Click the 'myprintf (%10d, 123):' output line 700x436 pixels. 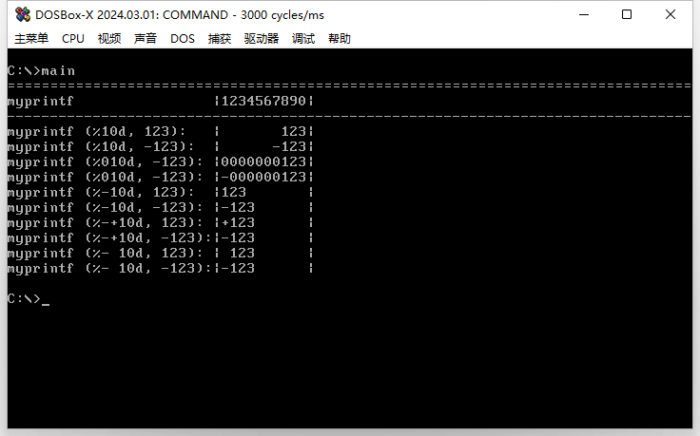(161, 131)
